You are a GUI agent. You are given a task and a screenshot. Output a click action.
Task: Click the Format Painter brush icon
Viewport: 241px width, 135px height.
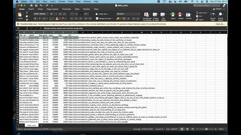click(27, 19)
